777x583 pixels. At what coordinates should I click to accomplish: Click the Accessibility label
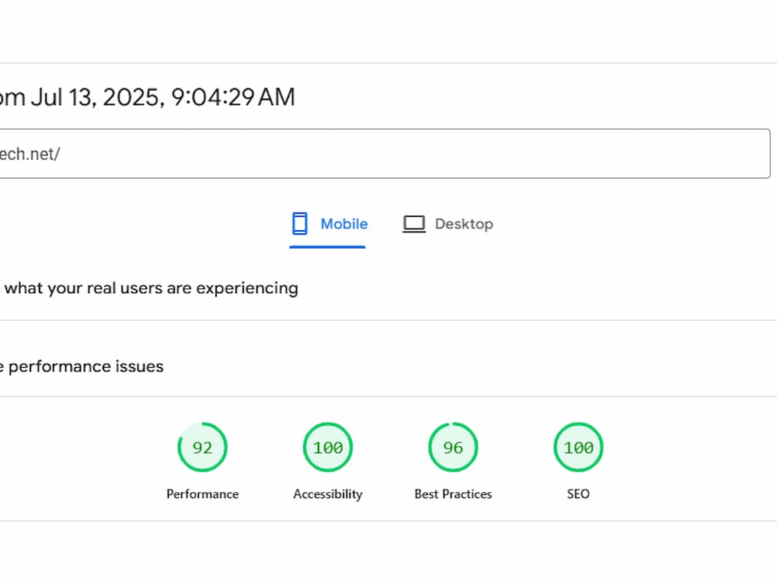point(328,494)
